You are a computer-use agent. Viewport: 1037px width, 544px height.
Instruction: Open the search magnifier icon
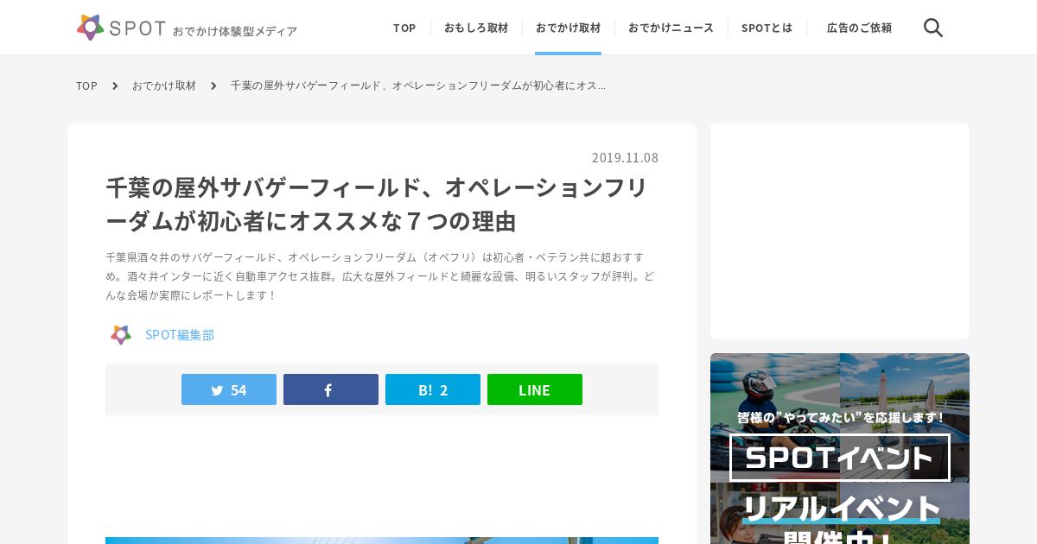(932, 28)
